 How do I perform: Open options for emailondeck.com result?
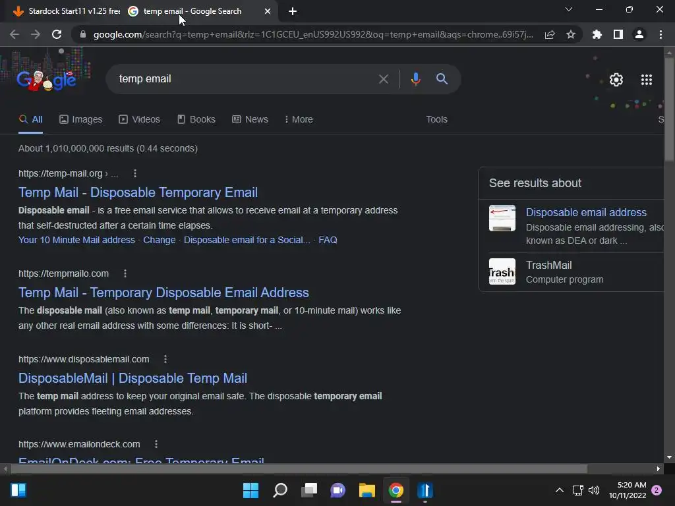pos(156,444)
